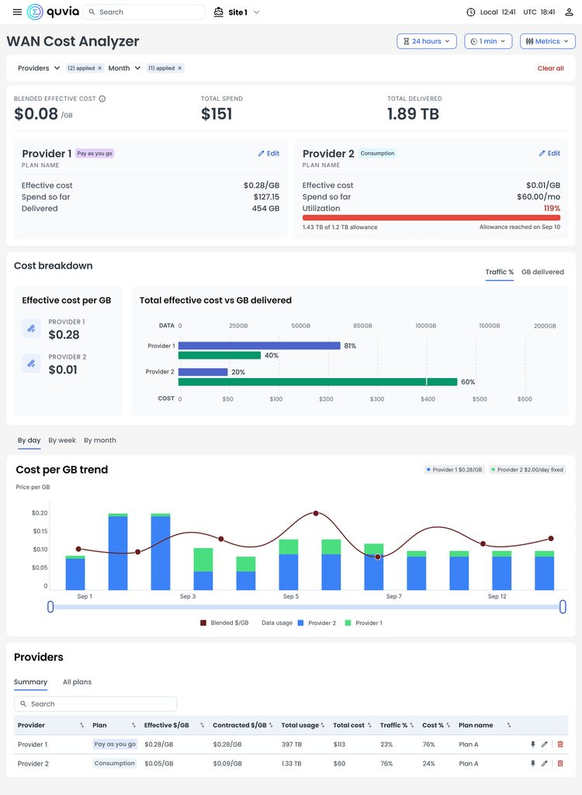Image resolution: width=582 pixels, height=795 pixels.
Task: Open the All plans tab
Action: 77,682
